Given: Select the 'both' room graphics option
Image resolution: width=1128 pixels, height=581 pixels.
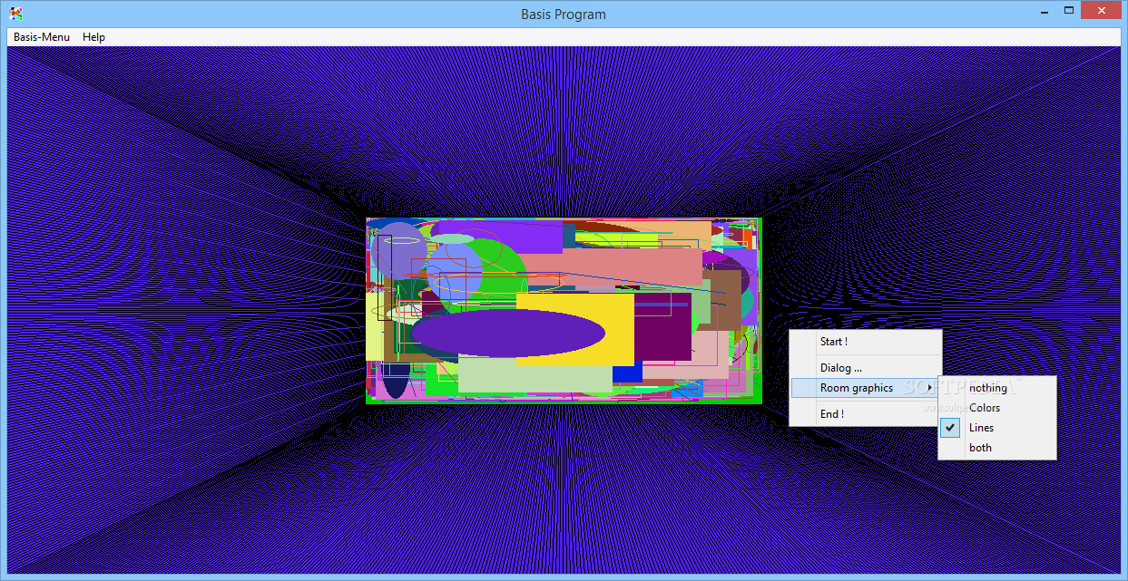Looking at the screenshot, I should click(996, 448).
